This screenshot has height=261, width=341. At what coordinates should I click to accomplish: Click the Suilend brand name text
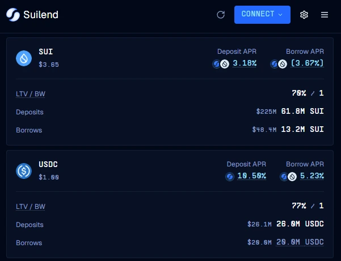tap(41, 15)
